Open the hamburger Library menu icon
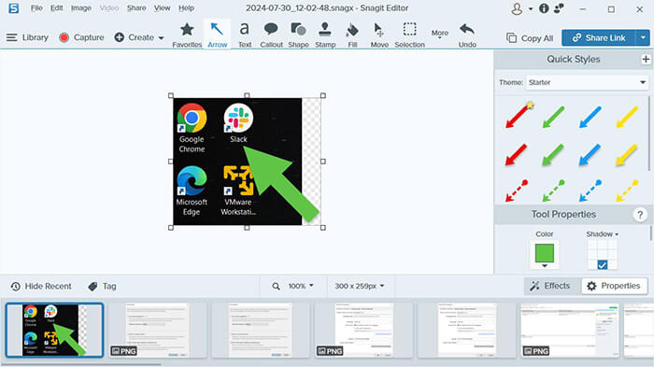Viewport: 654px width, 367px height. pos(11,37)
